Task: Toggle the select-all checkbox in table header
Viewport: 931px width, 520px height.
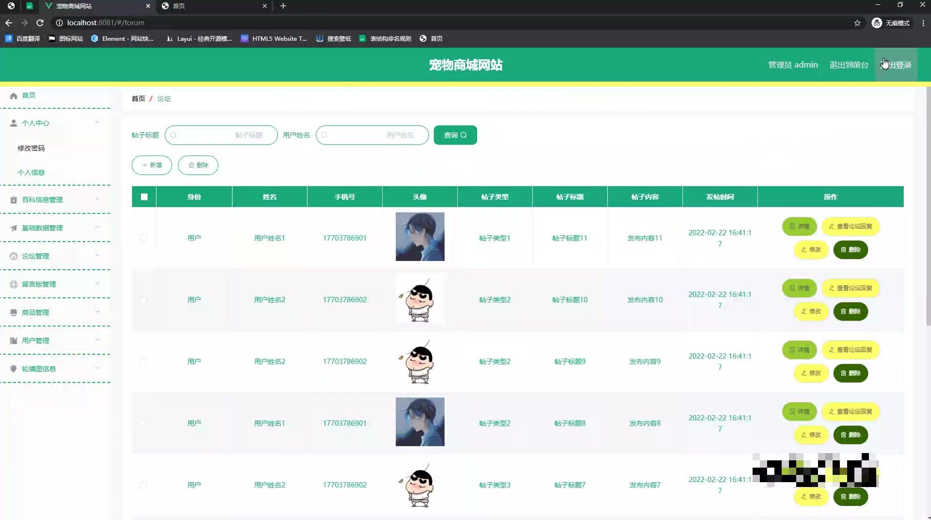Action: 144,197
